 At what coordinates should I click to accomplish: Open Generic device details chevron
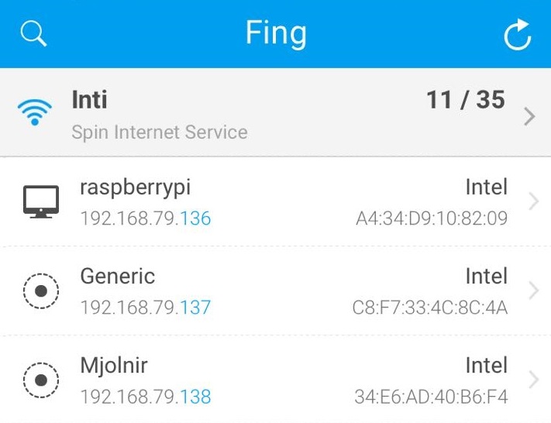click(533, 291)
